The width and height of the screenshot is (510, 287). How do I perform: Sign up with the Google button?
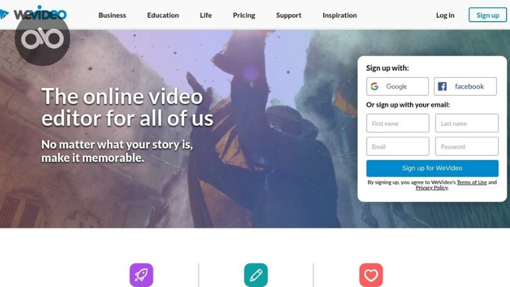397,86
